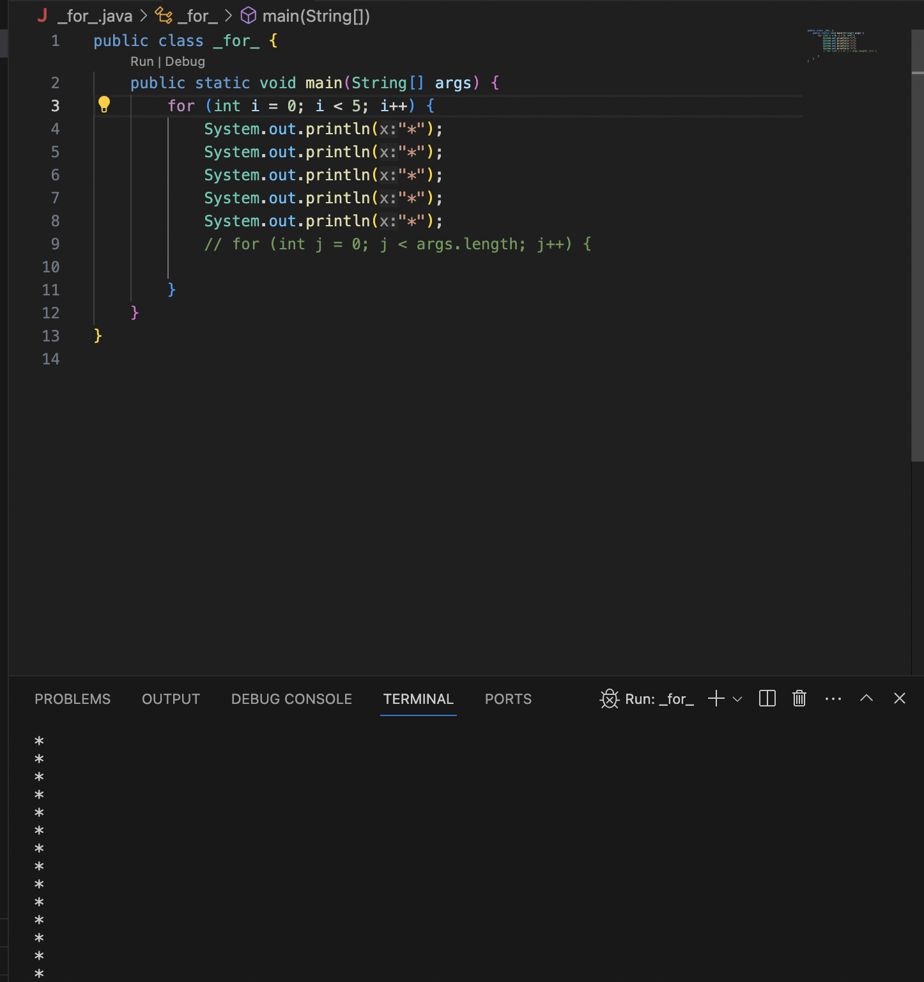The width and height of the screenshot is (924, 982).
Task: Click the closing brace on line 11
Action: point(172,290)
